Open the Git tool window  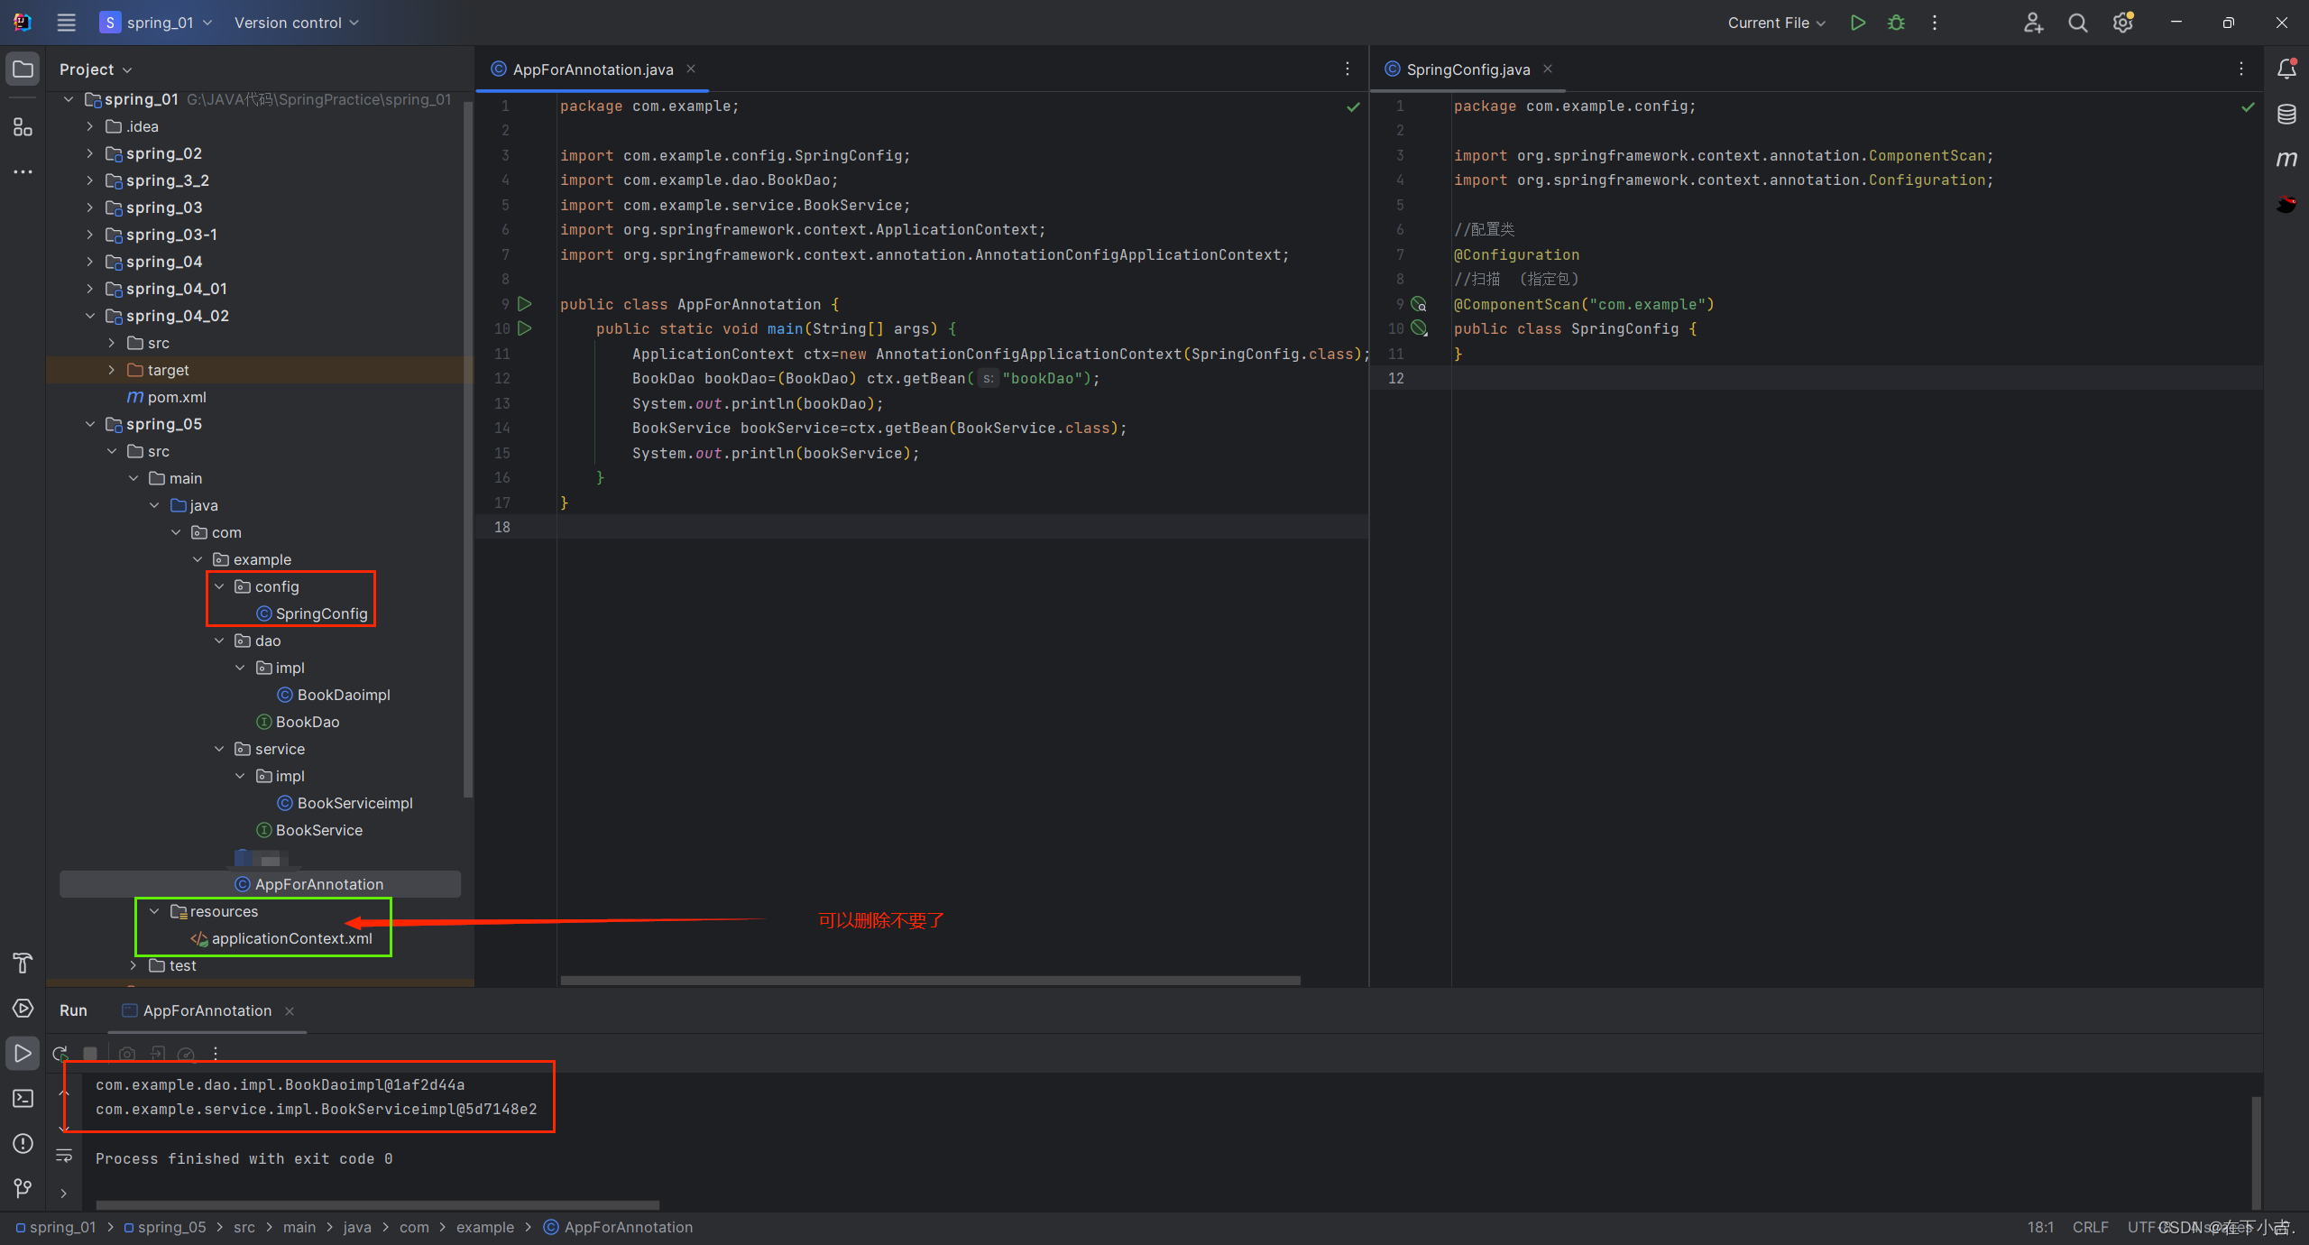(23, 1188)
